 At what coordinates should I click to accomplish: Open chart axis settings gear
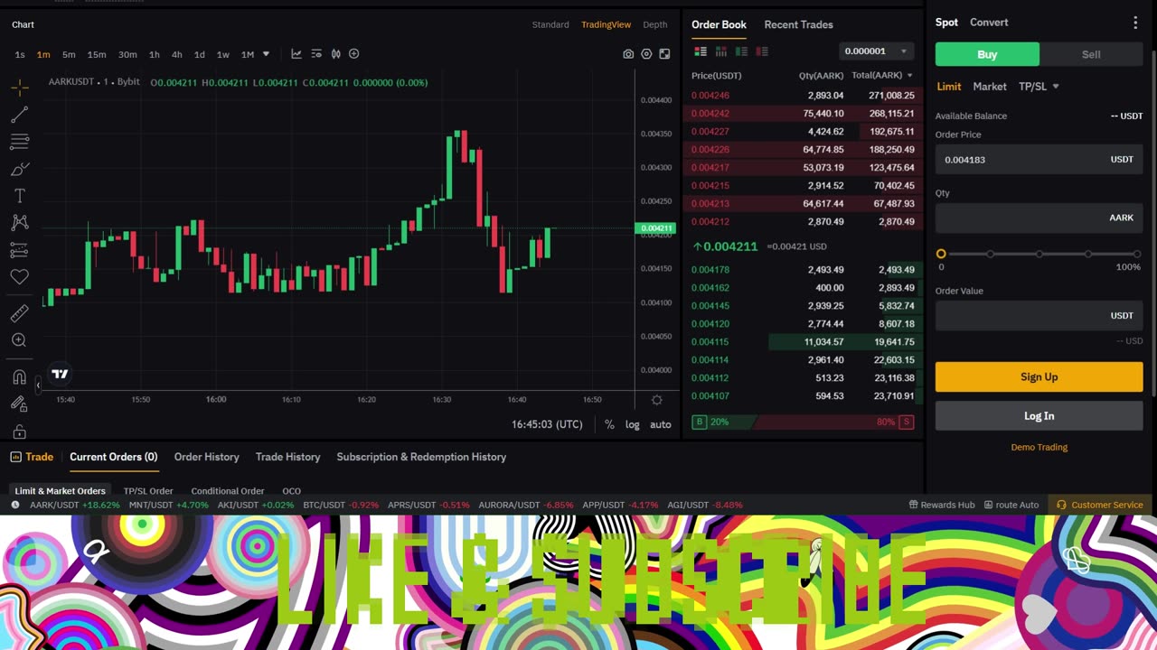[657, 400]
